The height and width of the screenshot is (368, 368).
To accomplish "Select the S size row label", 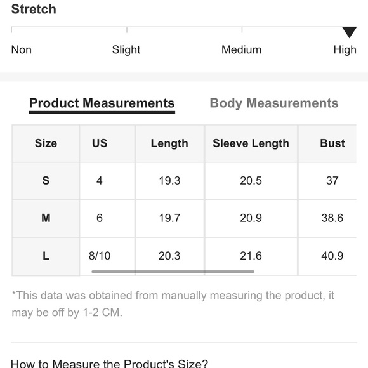I will [x=46, y=181].
